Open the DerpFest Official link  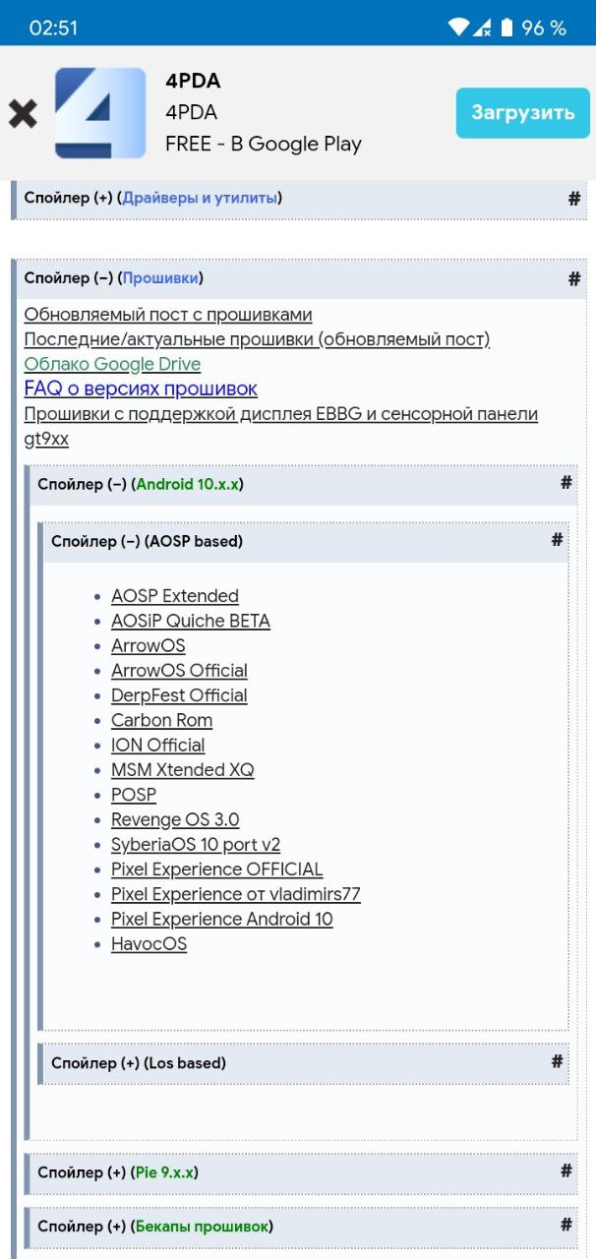[x=179, y=695]
